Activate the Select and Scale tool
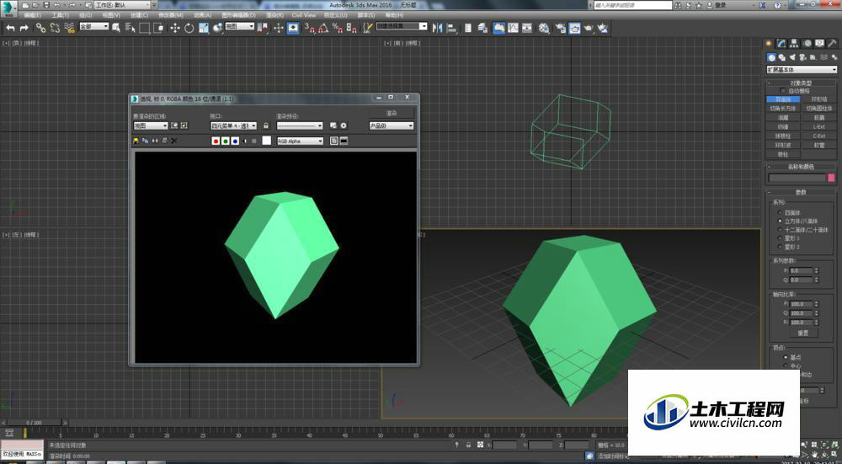Image resolution: width=842 pixels, height=464 pixels. point(204,28)
